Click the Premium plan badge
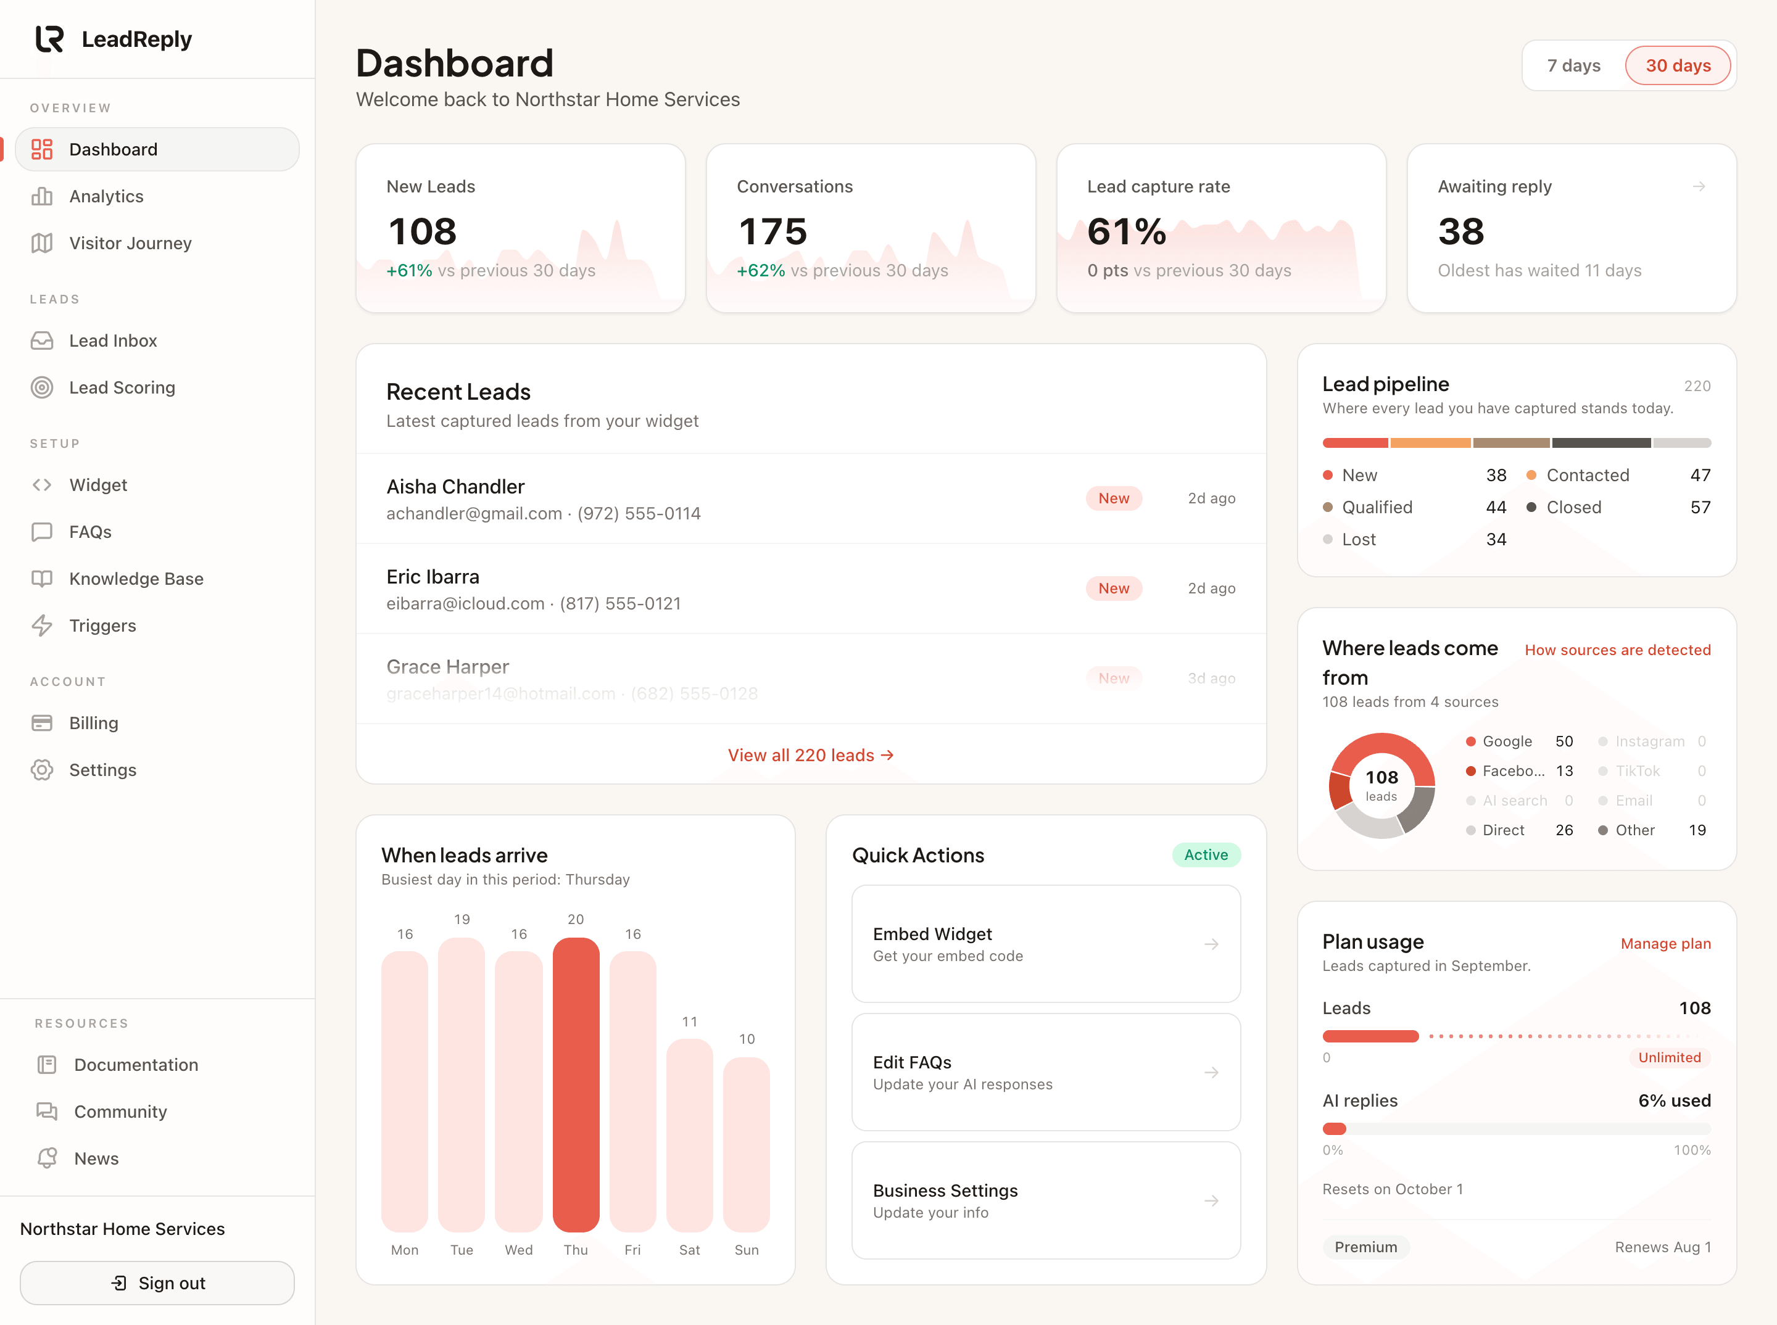The image size is (1777, 1325). [1365, 1247]
